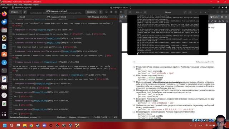The height and width of the screenshot is (129, 229).
Task: Click the print icon in PDF viewer toolbar
Action: point(219,21)
